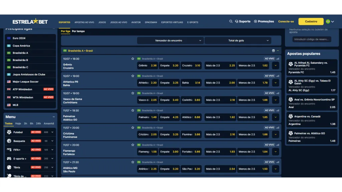Click the EstrelaBet logo
Viewport: 342px width, 192px height.
(30, 22)
